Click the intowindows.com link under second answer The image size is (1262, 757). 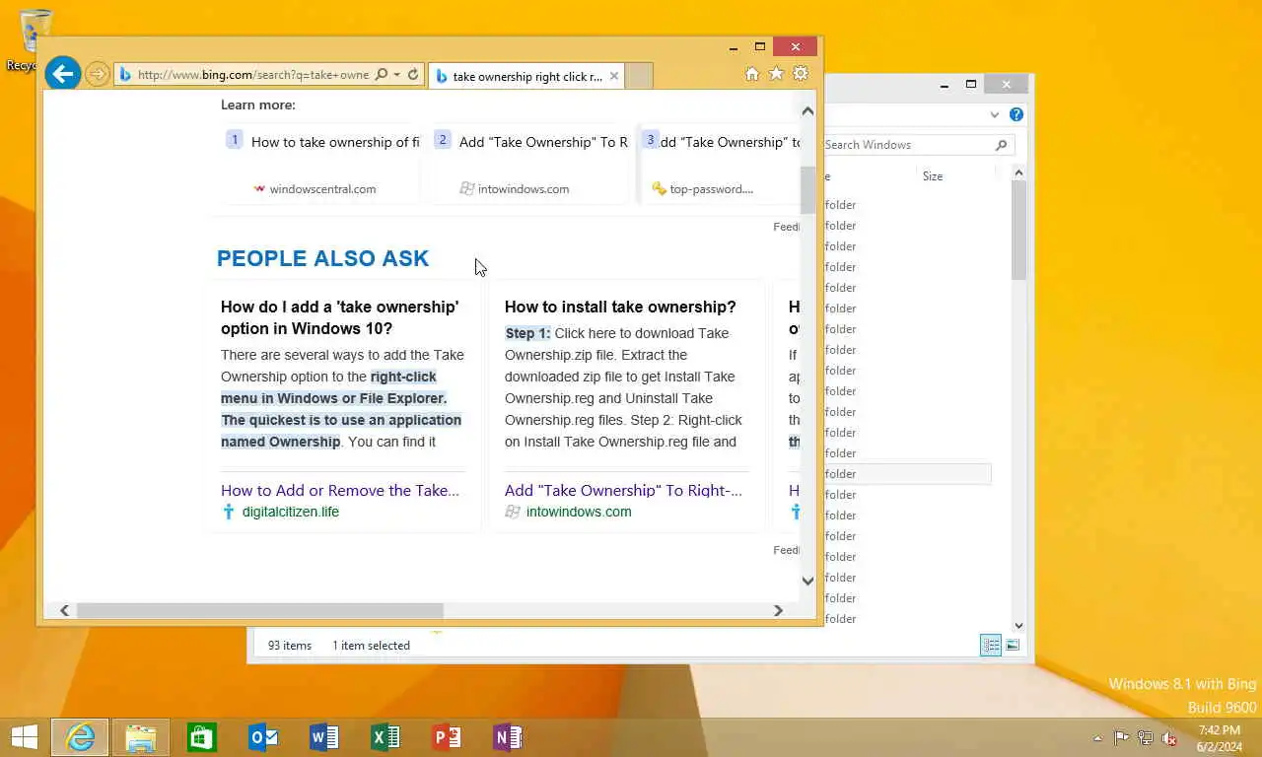[578, 512]
